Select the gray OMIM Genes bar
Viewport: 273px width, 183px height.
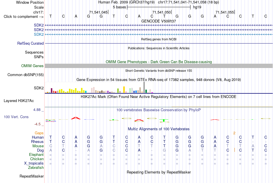(159, 66)
